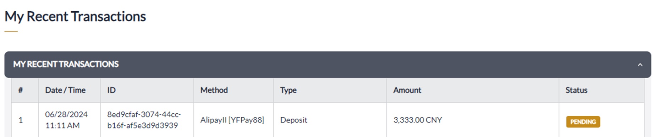Click the ID column header
The height and width of the screenshot is (137, 654).
[x=111, y=90]
